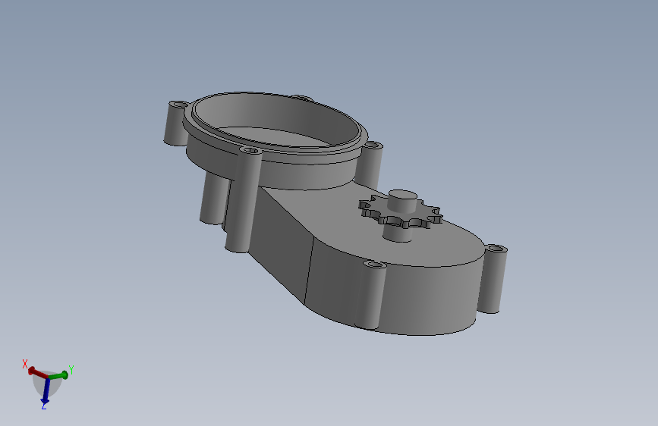Click the blue Z axis label on triad
Image resolution: width=658 pixels, height=426 pixels.
(x=44, y=406)
